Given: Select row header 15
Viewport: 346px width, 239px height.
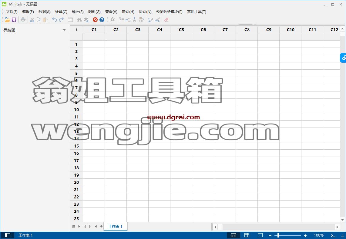Looking at the screenshot, I should [76, 146].
